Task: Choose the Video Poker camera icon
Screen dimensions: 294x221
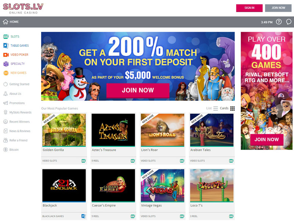Action: coord(6,55)
